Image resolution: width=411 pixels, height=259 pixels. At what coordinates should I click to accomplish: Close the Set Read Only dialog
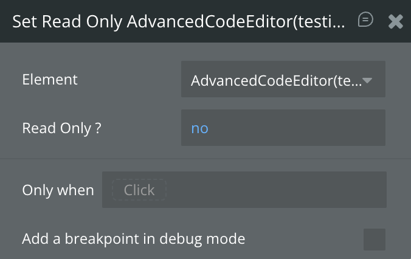pyautogui.click(x=395, y=22)
